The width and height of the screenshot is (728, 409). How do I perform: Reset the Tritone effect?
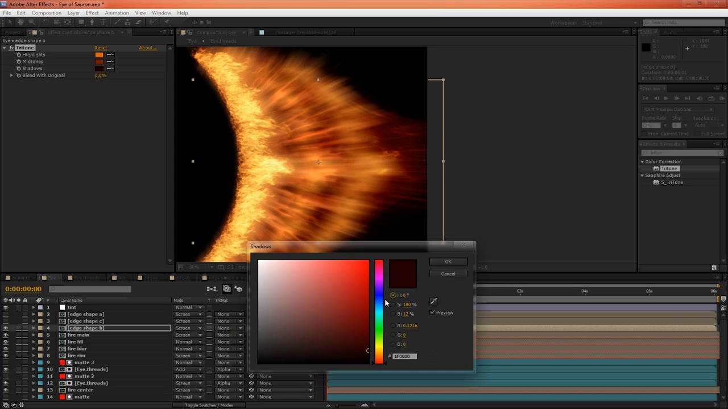click(101, 48)
